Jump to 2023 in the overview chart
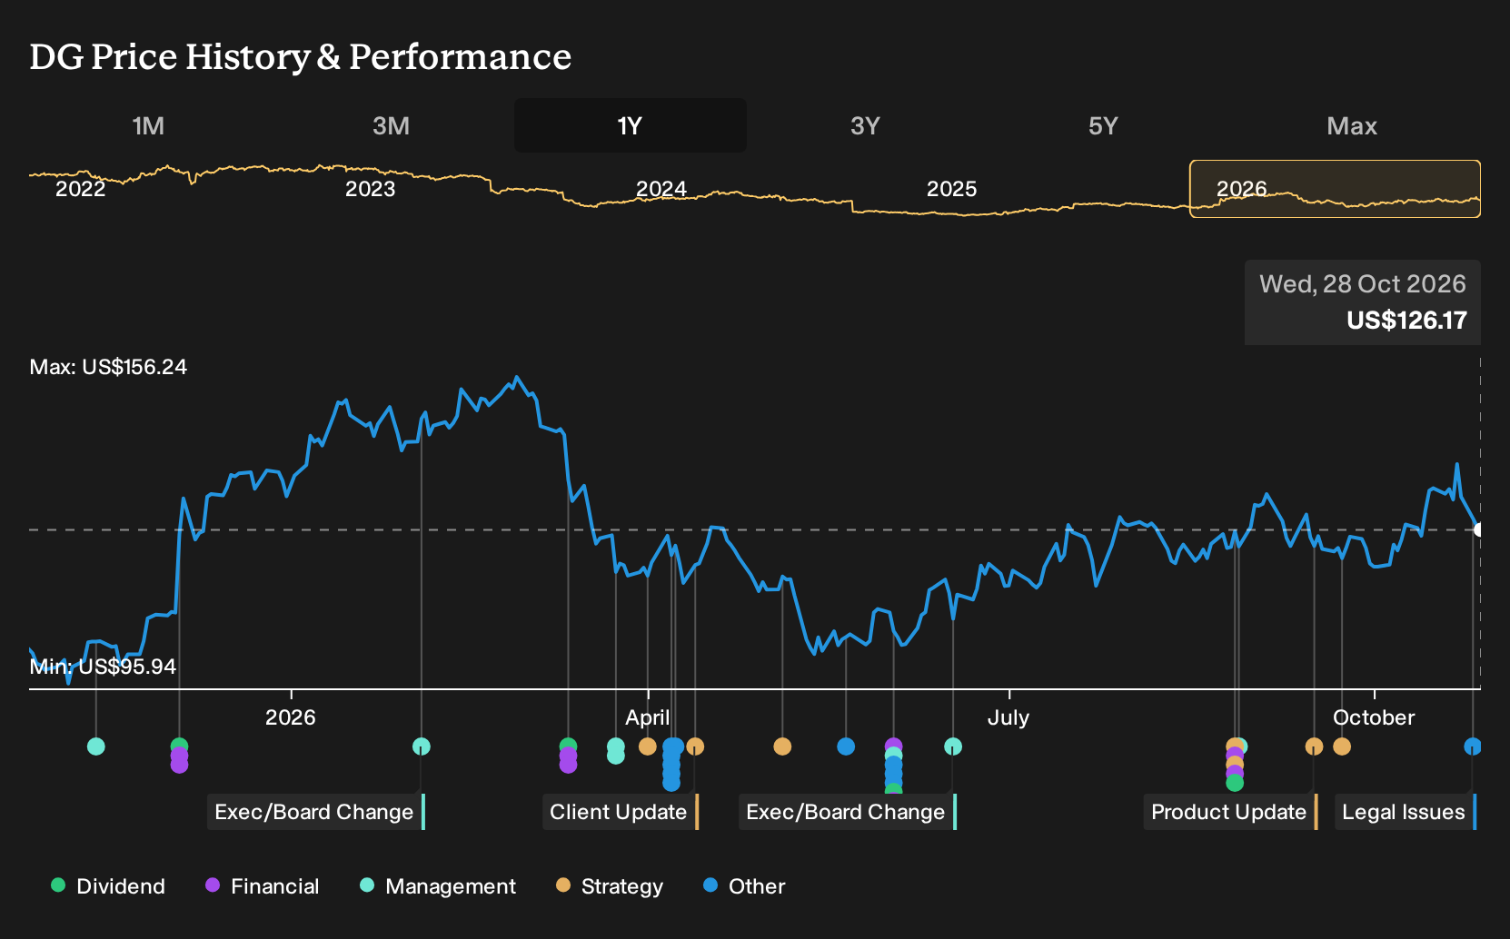The image size is (1510, 939). (371, 189)
